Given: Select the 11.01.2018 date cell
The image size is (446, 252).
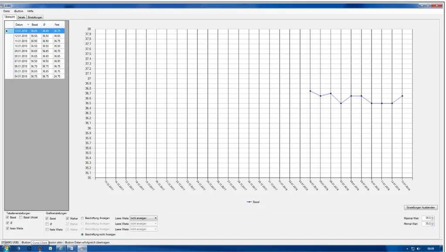Looking at the screenshot, I should pyautogui.click(x=21, y=41).
